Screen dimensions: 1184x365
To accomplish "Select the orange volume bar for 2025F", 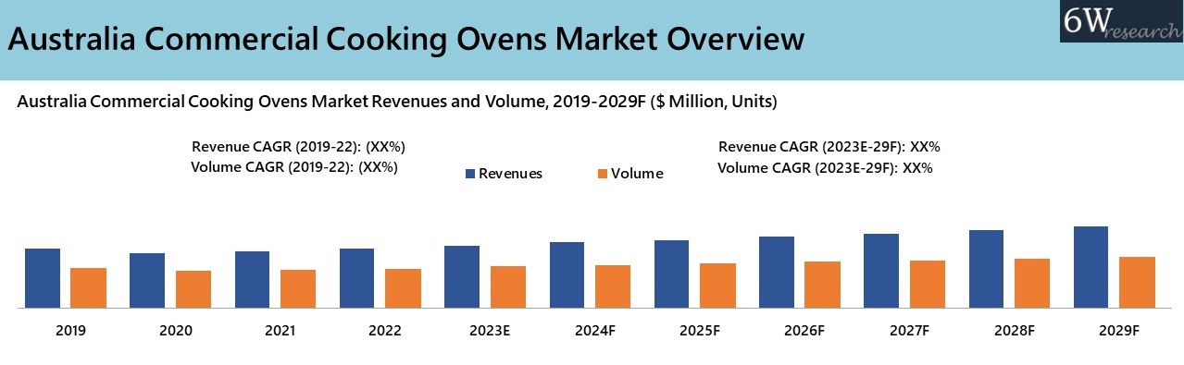I will [x=717, y=286].
